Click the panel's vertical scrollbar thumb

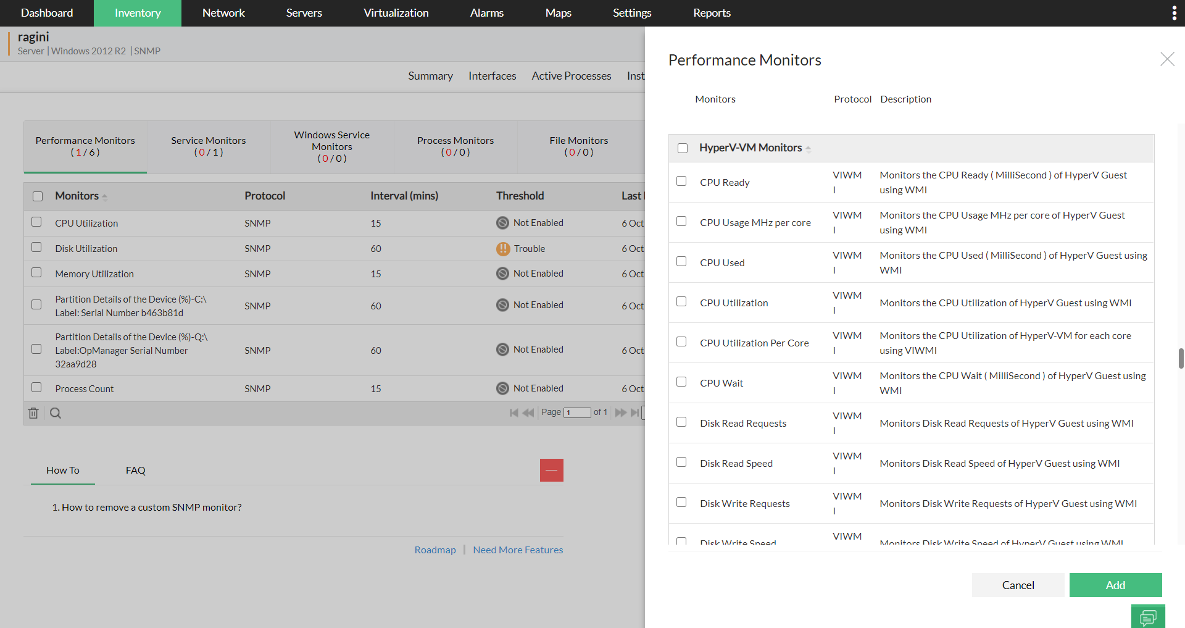[x=1181, y=358]
